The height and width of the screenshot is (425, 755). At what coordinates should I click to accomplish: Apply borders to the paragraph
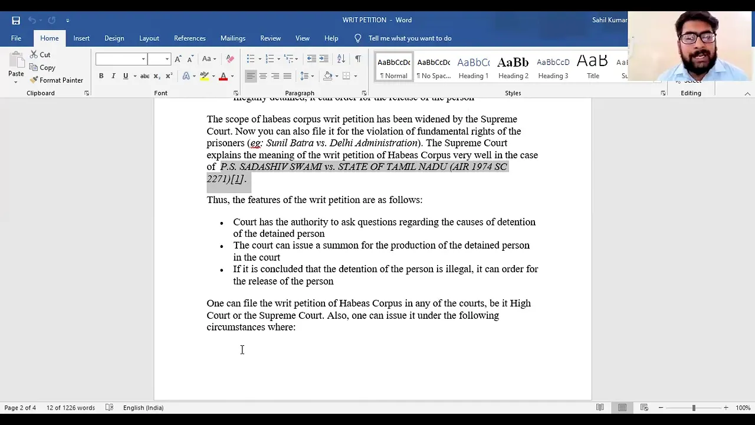(347, 76)
